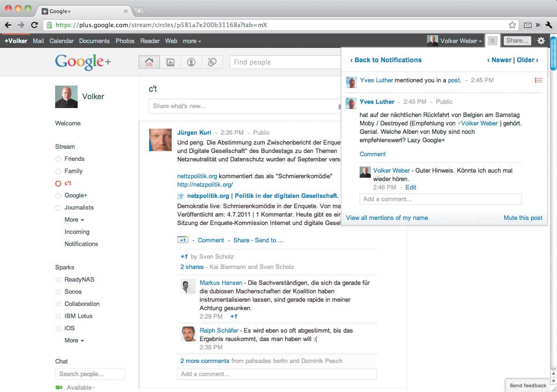
Task: Open the Photos icon in the Google+ toolbar
Action: point(170,62)
